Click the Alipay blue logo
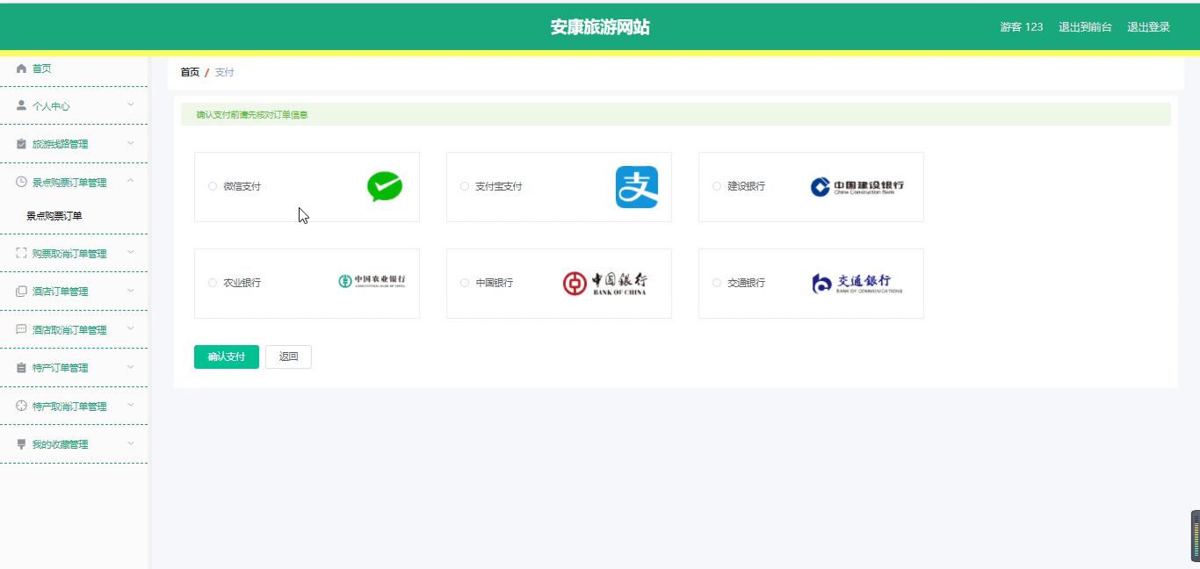1200x569 pixels. point(637,187)
